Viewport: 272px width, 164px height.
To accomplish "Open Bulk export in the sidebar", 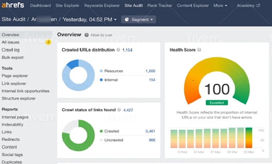I will (12, 57).
